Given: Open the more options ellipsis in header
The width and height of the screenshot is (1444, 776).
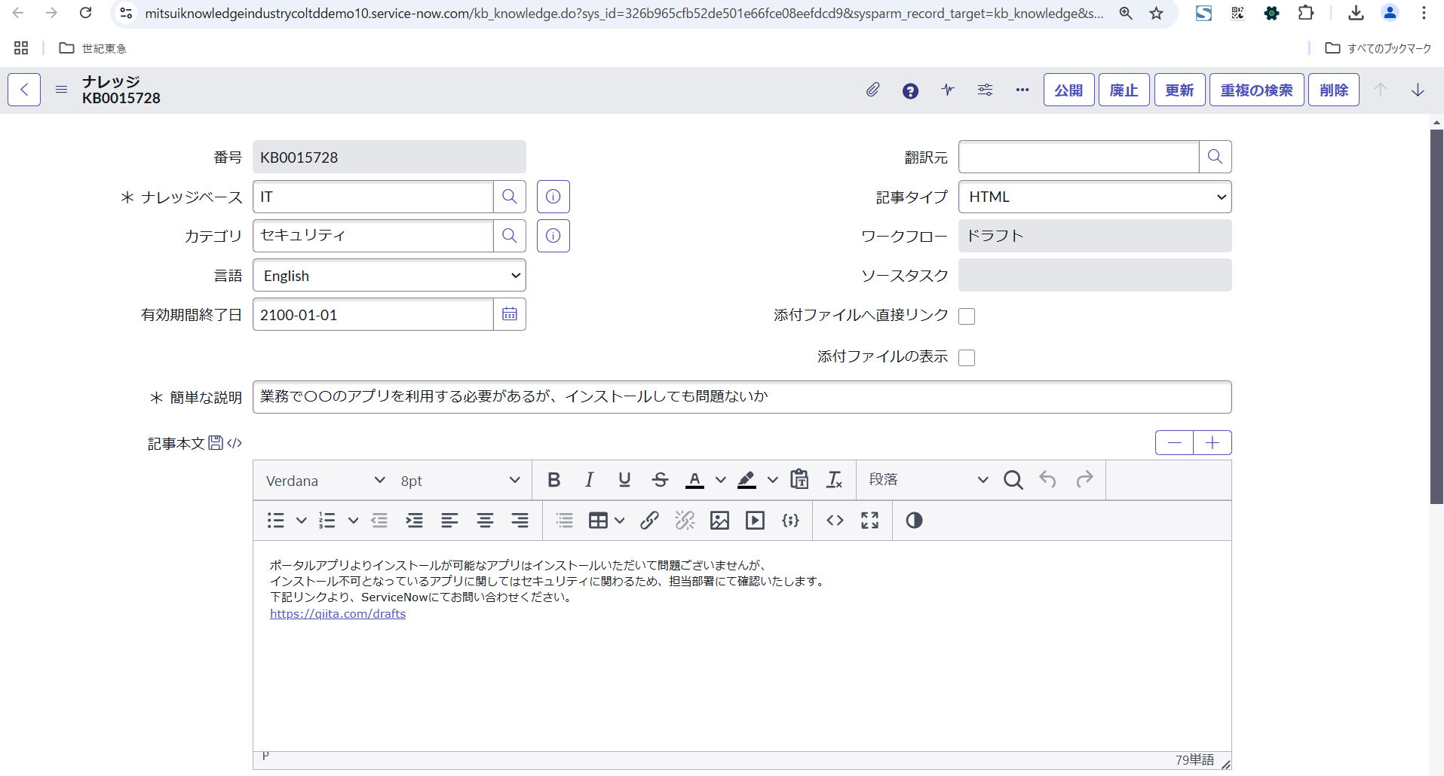Looking at the screenshot, I should point(1022,90).
